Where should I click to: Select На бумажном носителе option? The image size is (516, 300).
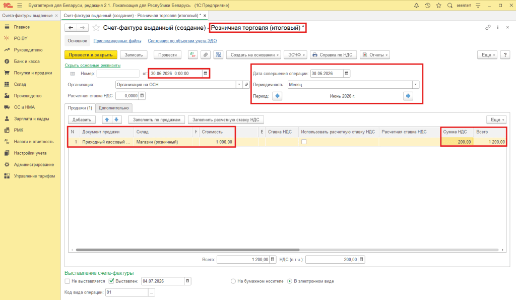(233, 281)
